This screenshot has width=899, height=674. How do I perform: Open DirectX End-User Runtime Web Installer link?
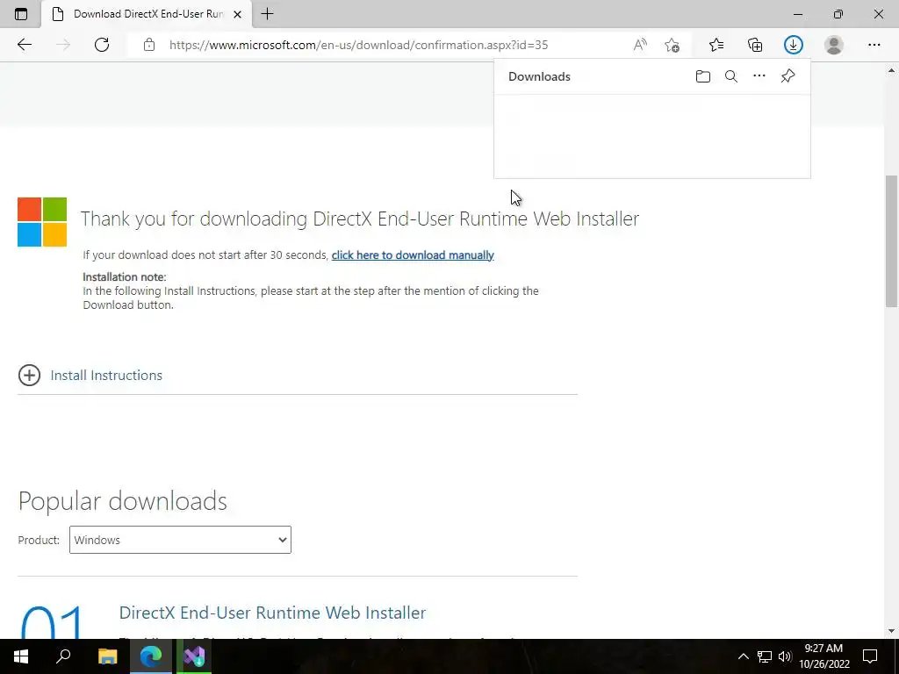272,613
